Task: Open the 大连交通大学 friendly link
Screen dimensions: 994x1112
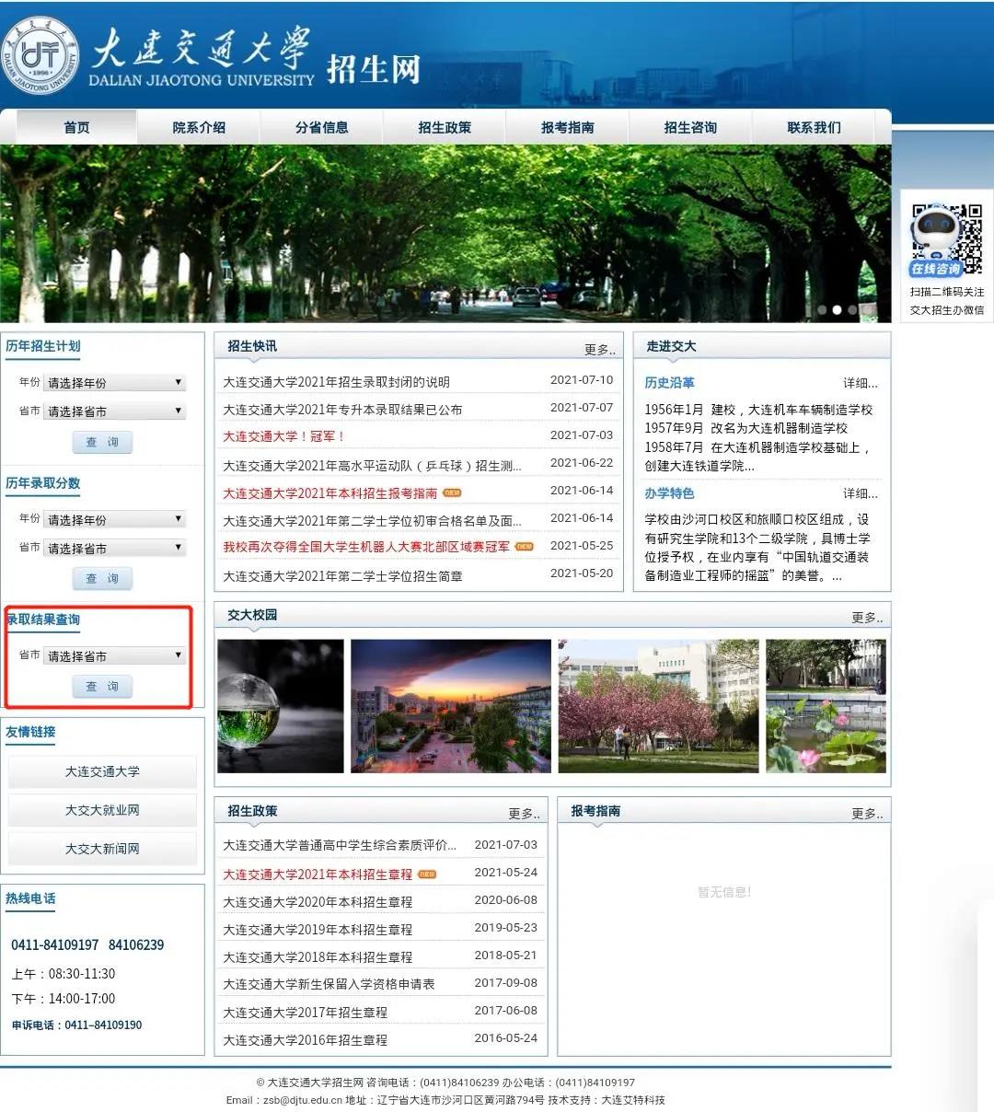Action: (x=102, y=771)
